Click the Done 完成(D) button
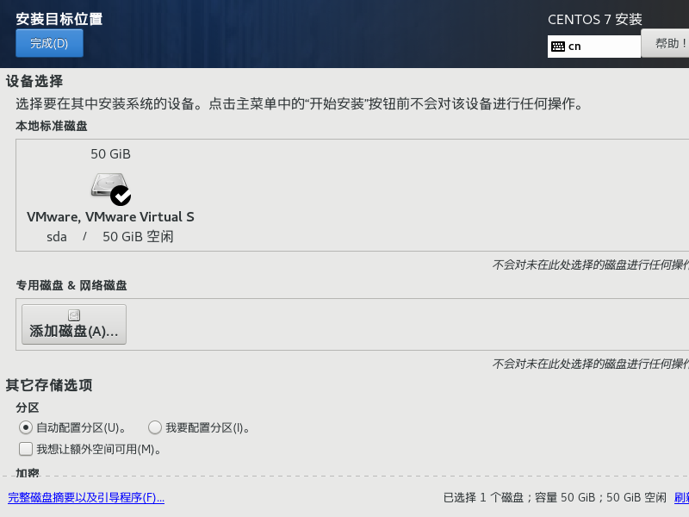 [49, 43]
